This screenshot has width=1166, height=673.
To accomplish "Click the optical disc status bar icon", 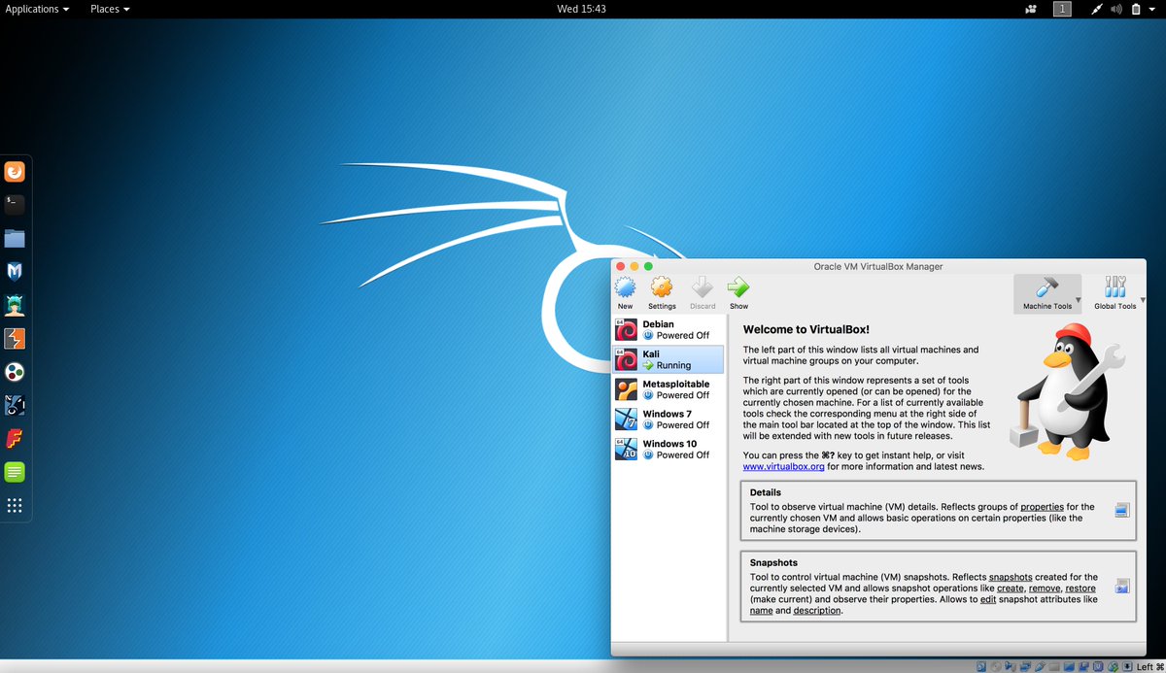I will [997, 666].
